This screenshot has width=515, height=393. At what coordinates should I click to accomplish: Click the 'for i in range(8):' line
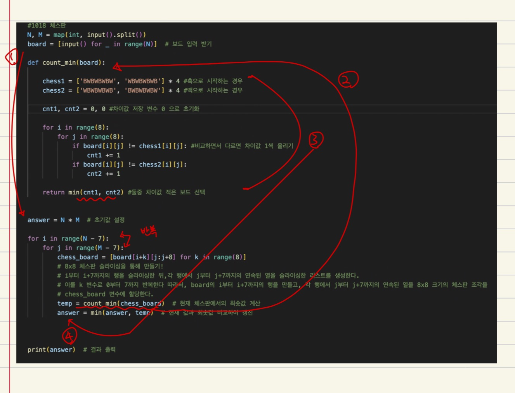click(x=76, y=128)
